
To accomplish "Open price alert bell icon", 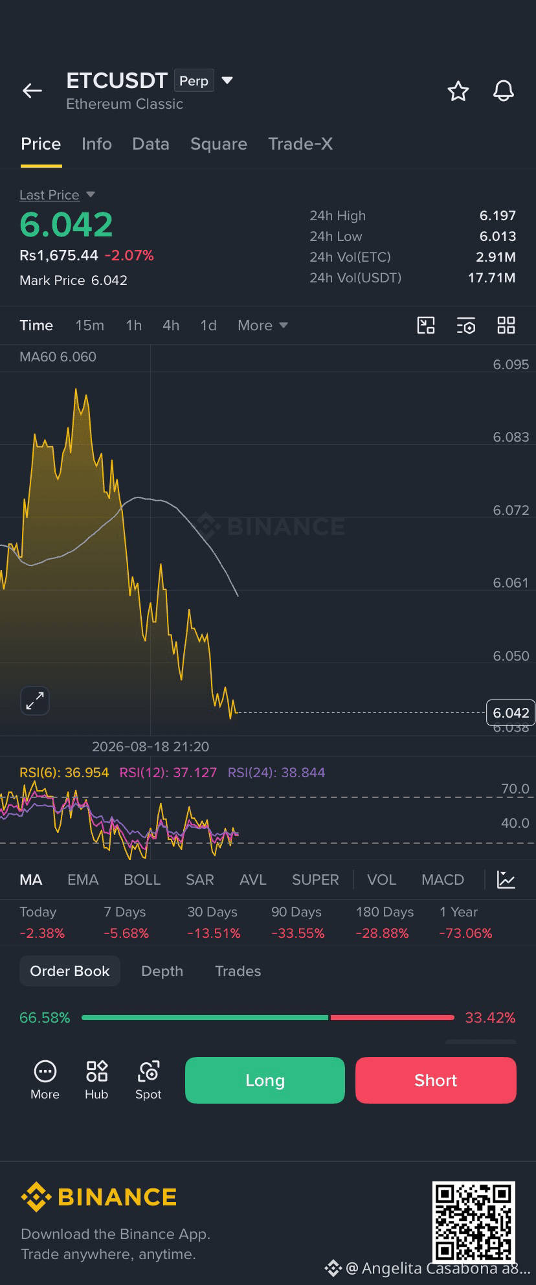I will point(504,91).
